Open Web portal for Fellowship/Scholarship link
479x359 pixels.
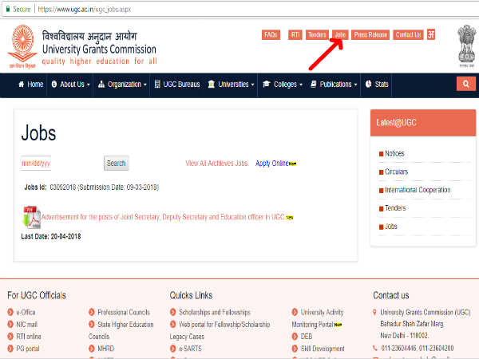(224, 324)
